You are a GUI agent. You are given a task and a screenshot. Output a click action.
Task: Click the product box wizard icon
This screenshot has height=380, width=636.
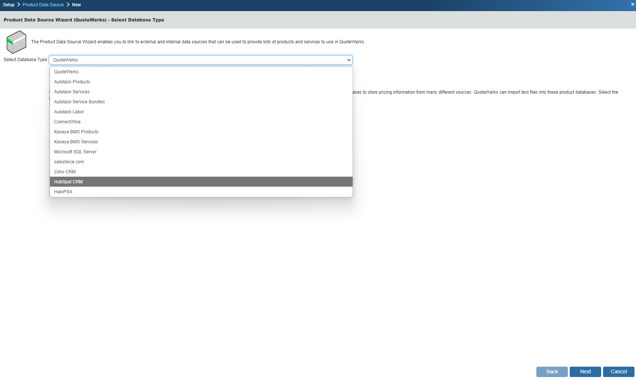16,42
